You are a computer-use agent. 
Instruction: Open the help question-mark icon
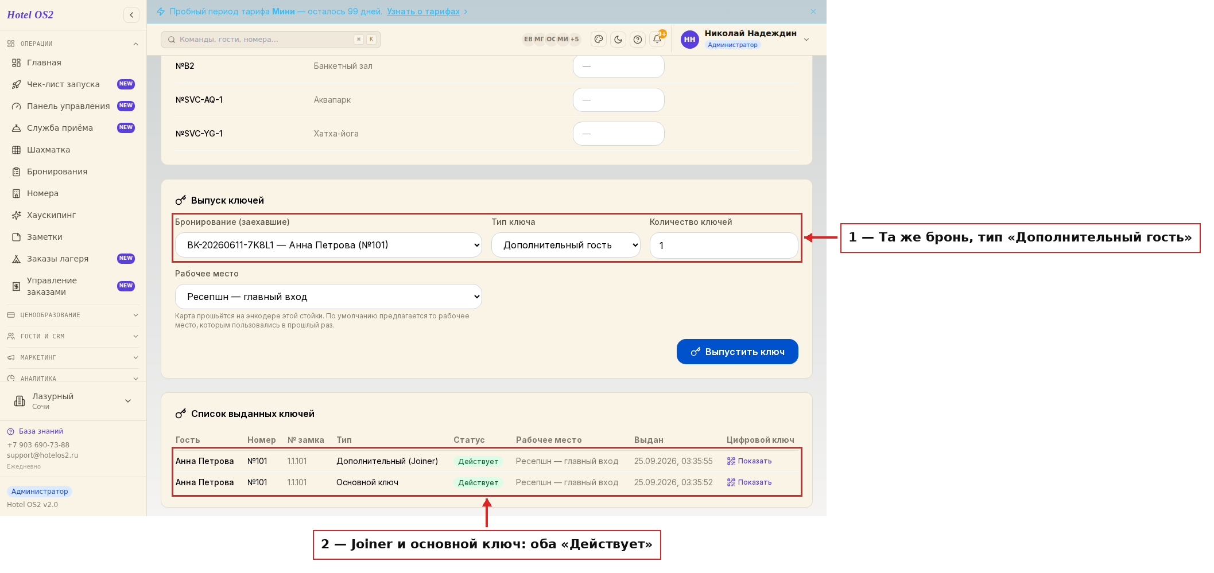[638, 40]
